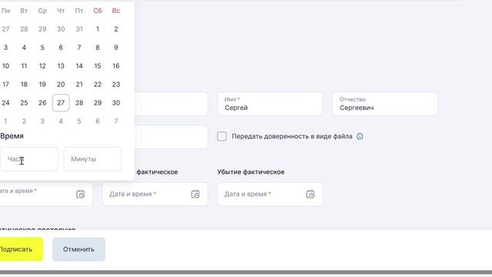Click the Время label above the time inputs
Viewport: 492px width, 277px height.
pyautogui.click(x=12, y=136)
